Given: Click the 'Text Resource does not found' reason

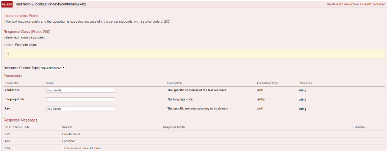Looking at the screenshot, I should tap(81, 148).
